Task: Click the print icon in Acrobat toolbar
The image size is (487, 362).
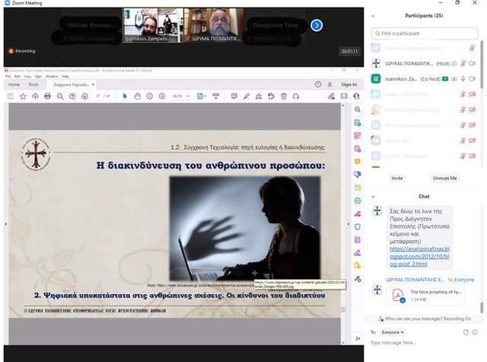Action: pyautogui.click(x=47, y=96)
